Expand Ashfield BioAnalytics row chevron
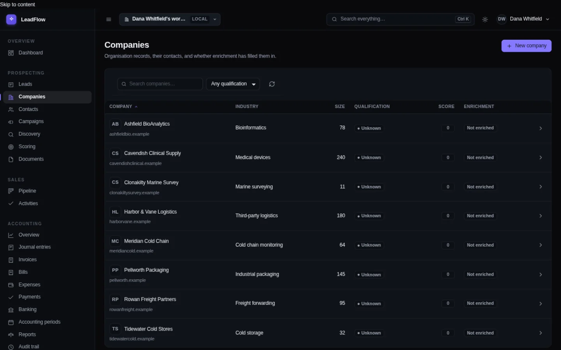This screenshot has height=350, width=561. (541, 128)
